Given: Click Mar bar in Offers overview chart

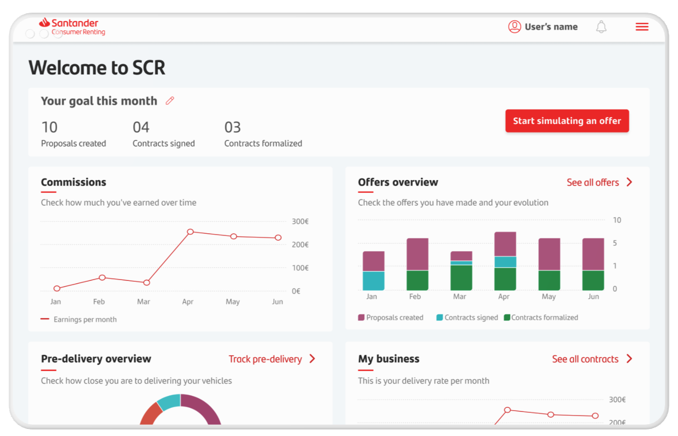Looking at the screenshot, I should click(461, 271).
